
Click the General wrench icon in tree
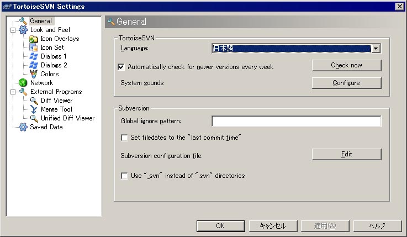[x=23, y=21]
